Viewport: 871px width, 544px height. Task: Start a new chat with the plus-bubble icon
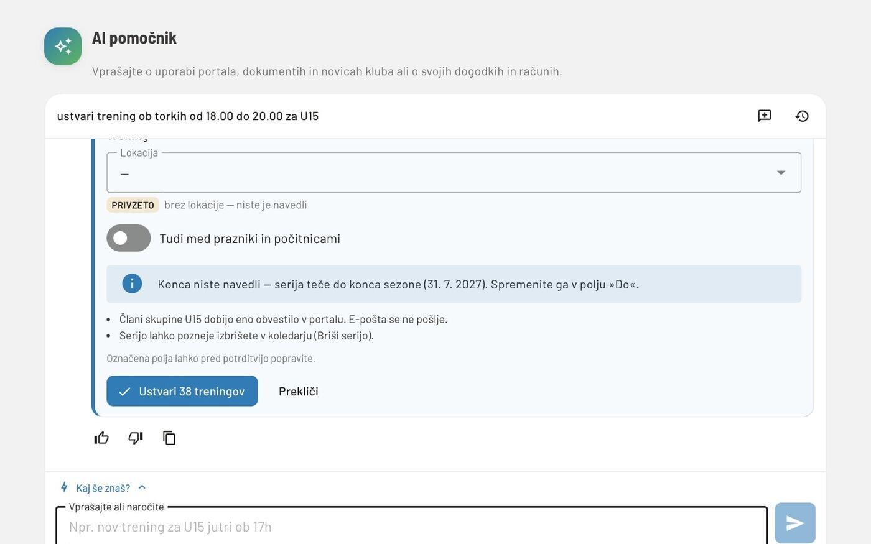765,116
